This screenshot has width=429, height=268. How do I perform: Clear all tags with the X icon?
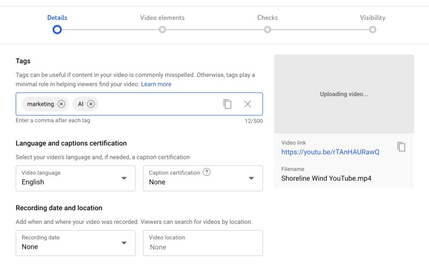(x=248, y=104)
